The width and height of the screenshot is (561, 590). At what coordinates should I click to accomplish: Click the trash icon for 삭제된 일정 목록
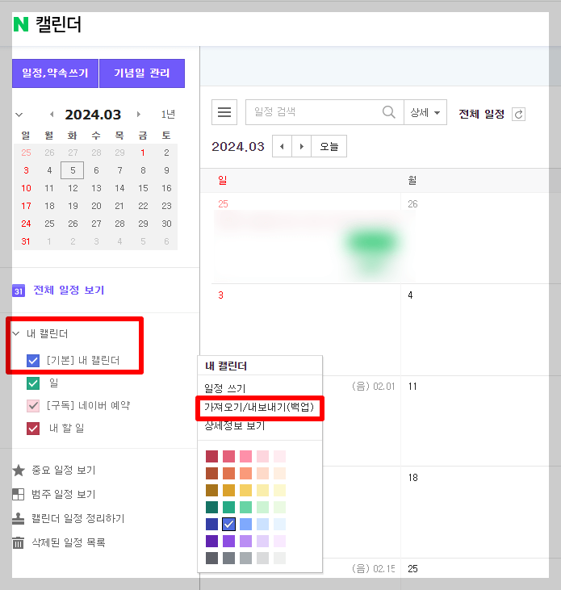18,542
